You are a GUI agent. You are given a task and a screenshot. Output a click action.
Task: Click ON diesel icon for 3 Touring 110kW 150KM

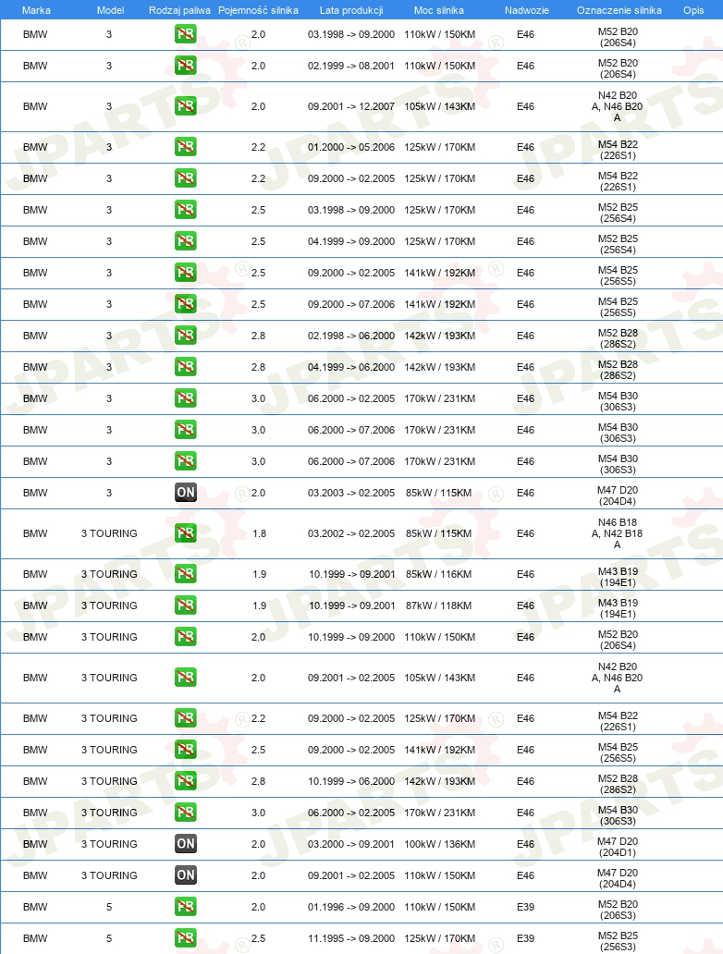click(186, 874)
